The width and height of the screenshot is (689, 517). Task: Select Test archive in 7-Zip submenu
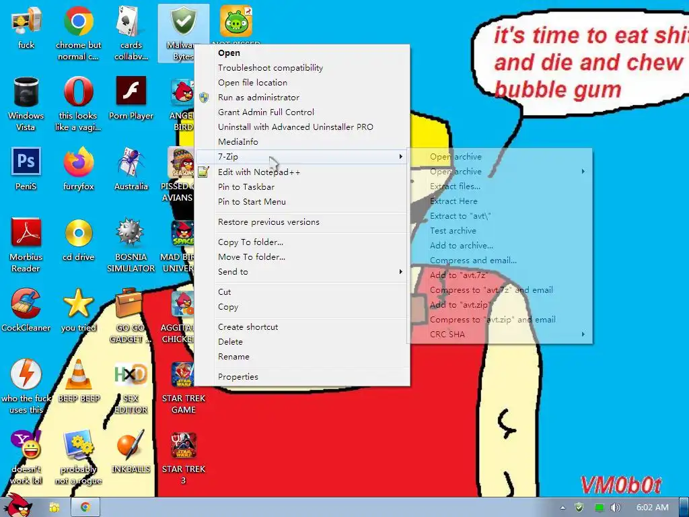click(x=501, y=231)
